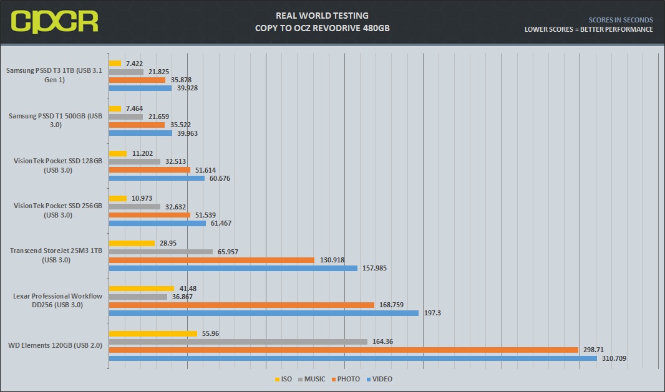Click "LOWER SCORES = BETTER PERFORMANCE" text
The width and height of the screenshot is (665, 392).
589,29
